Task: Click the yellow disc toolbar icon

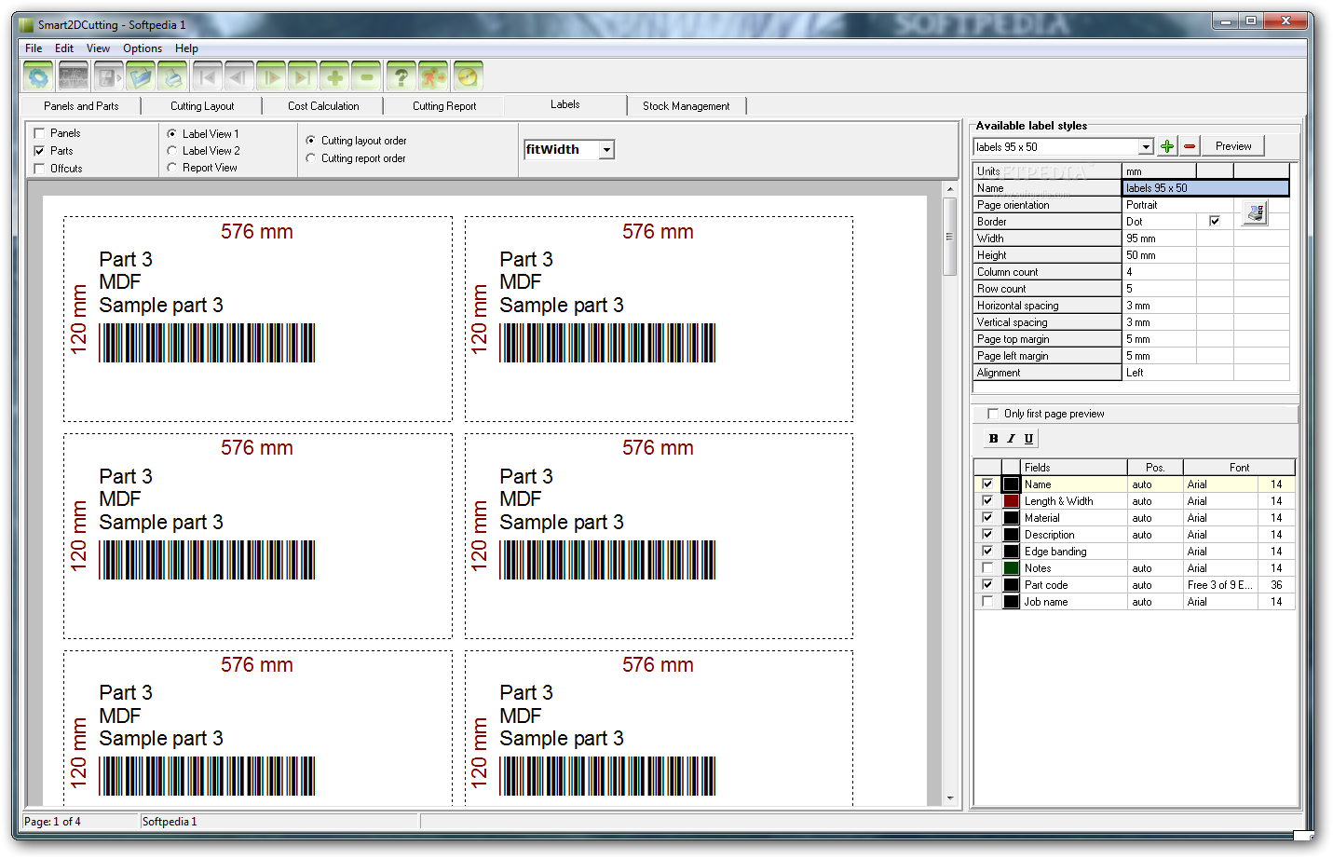Action: (469, 76)
